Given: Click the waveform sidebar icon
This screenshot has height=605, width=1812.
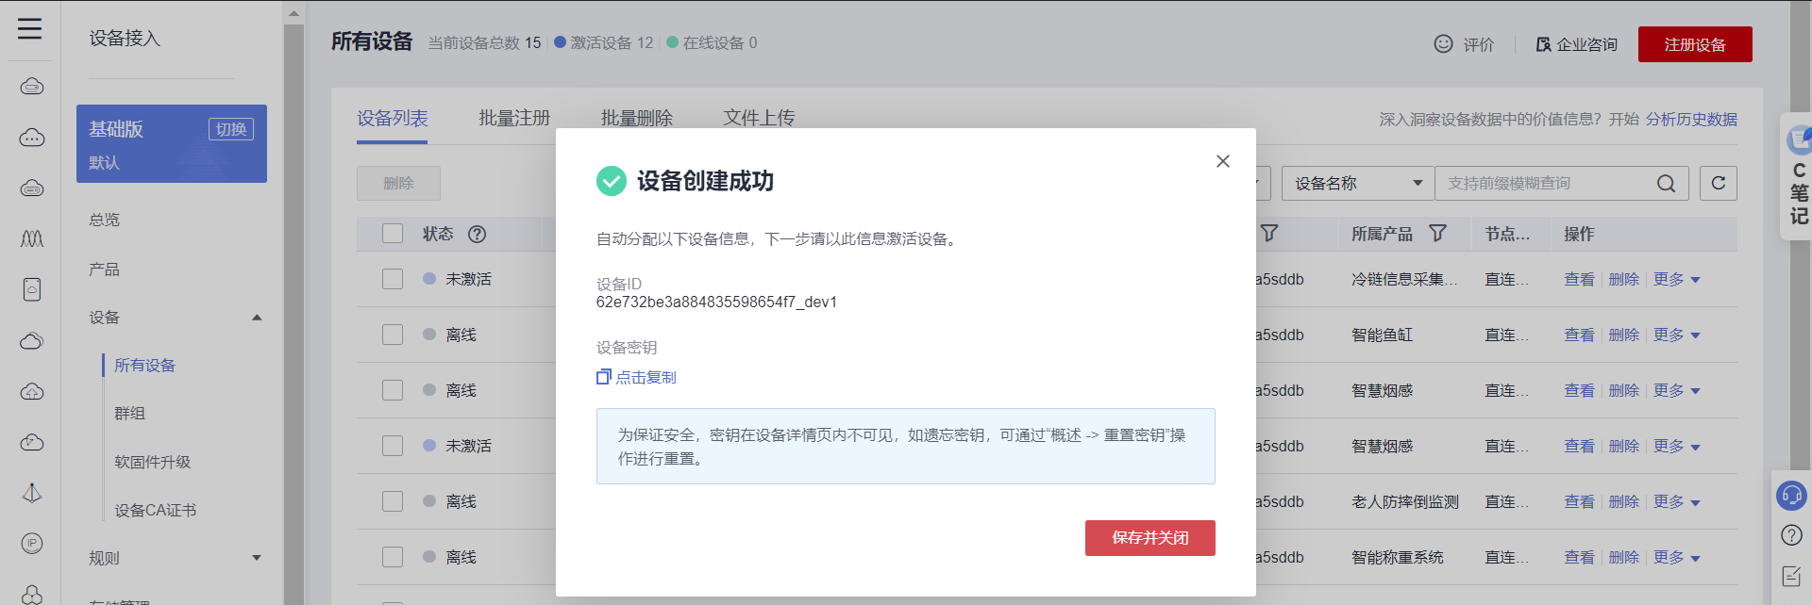Looking at the screenshot, I should click(32, 238).
